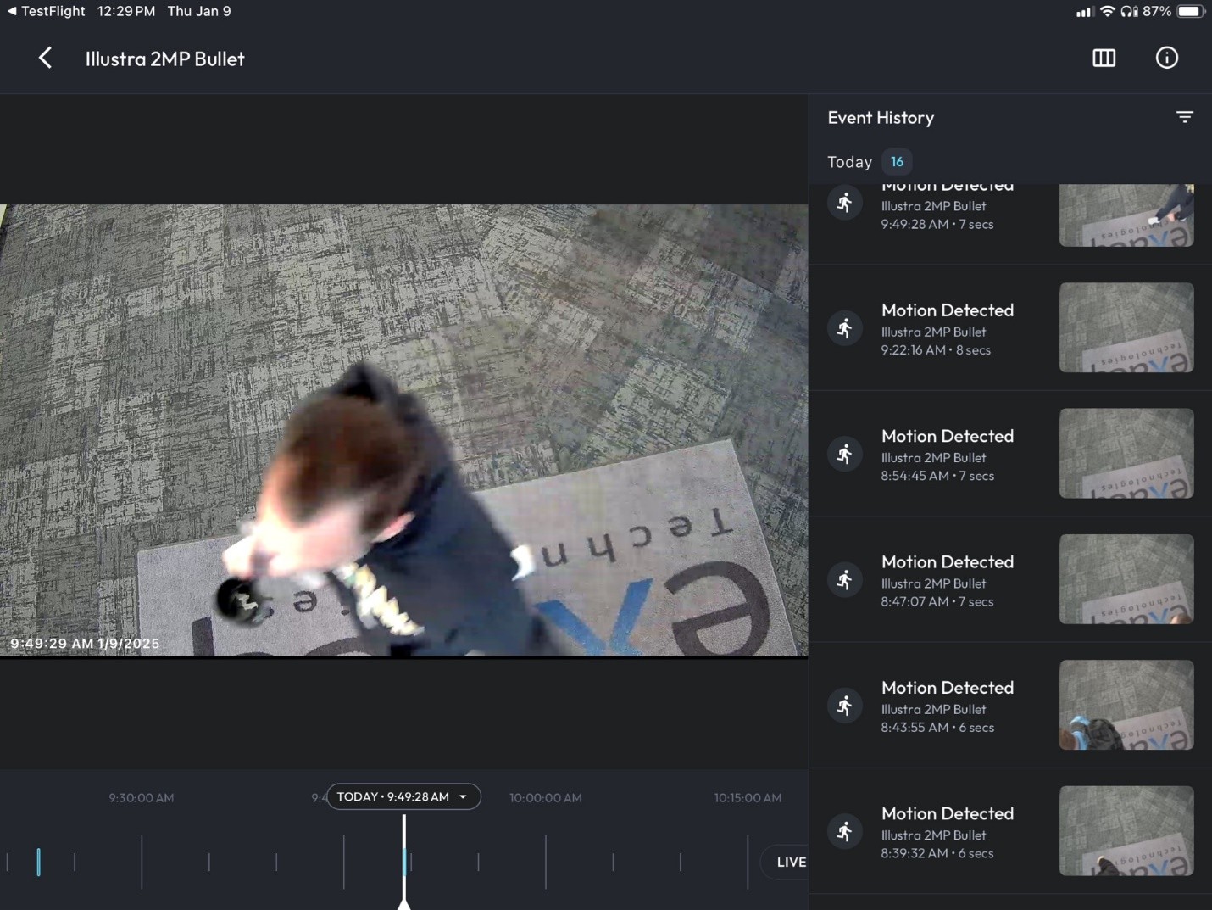Open the thumbnail of the 9:22:16 AM event

pos(1126,327)
